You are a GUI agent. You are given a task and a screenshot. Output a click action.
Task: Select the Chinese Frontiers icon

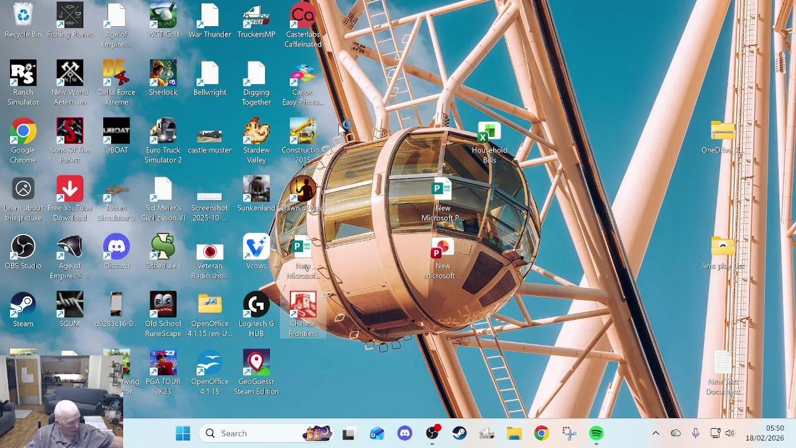tap(303, 315)
